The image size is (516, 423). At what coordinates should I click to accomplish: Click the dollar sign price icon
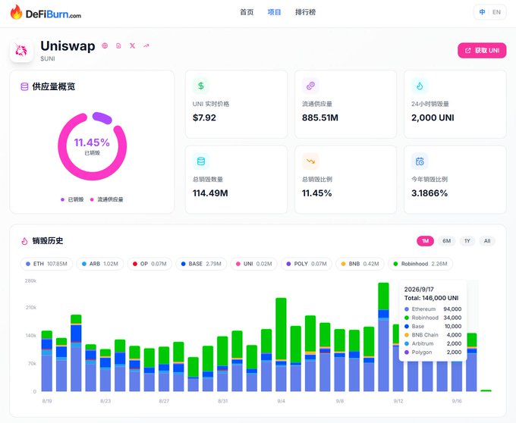tap(201, 86)
